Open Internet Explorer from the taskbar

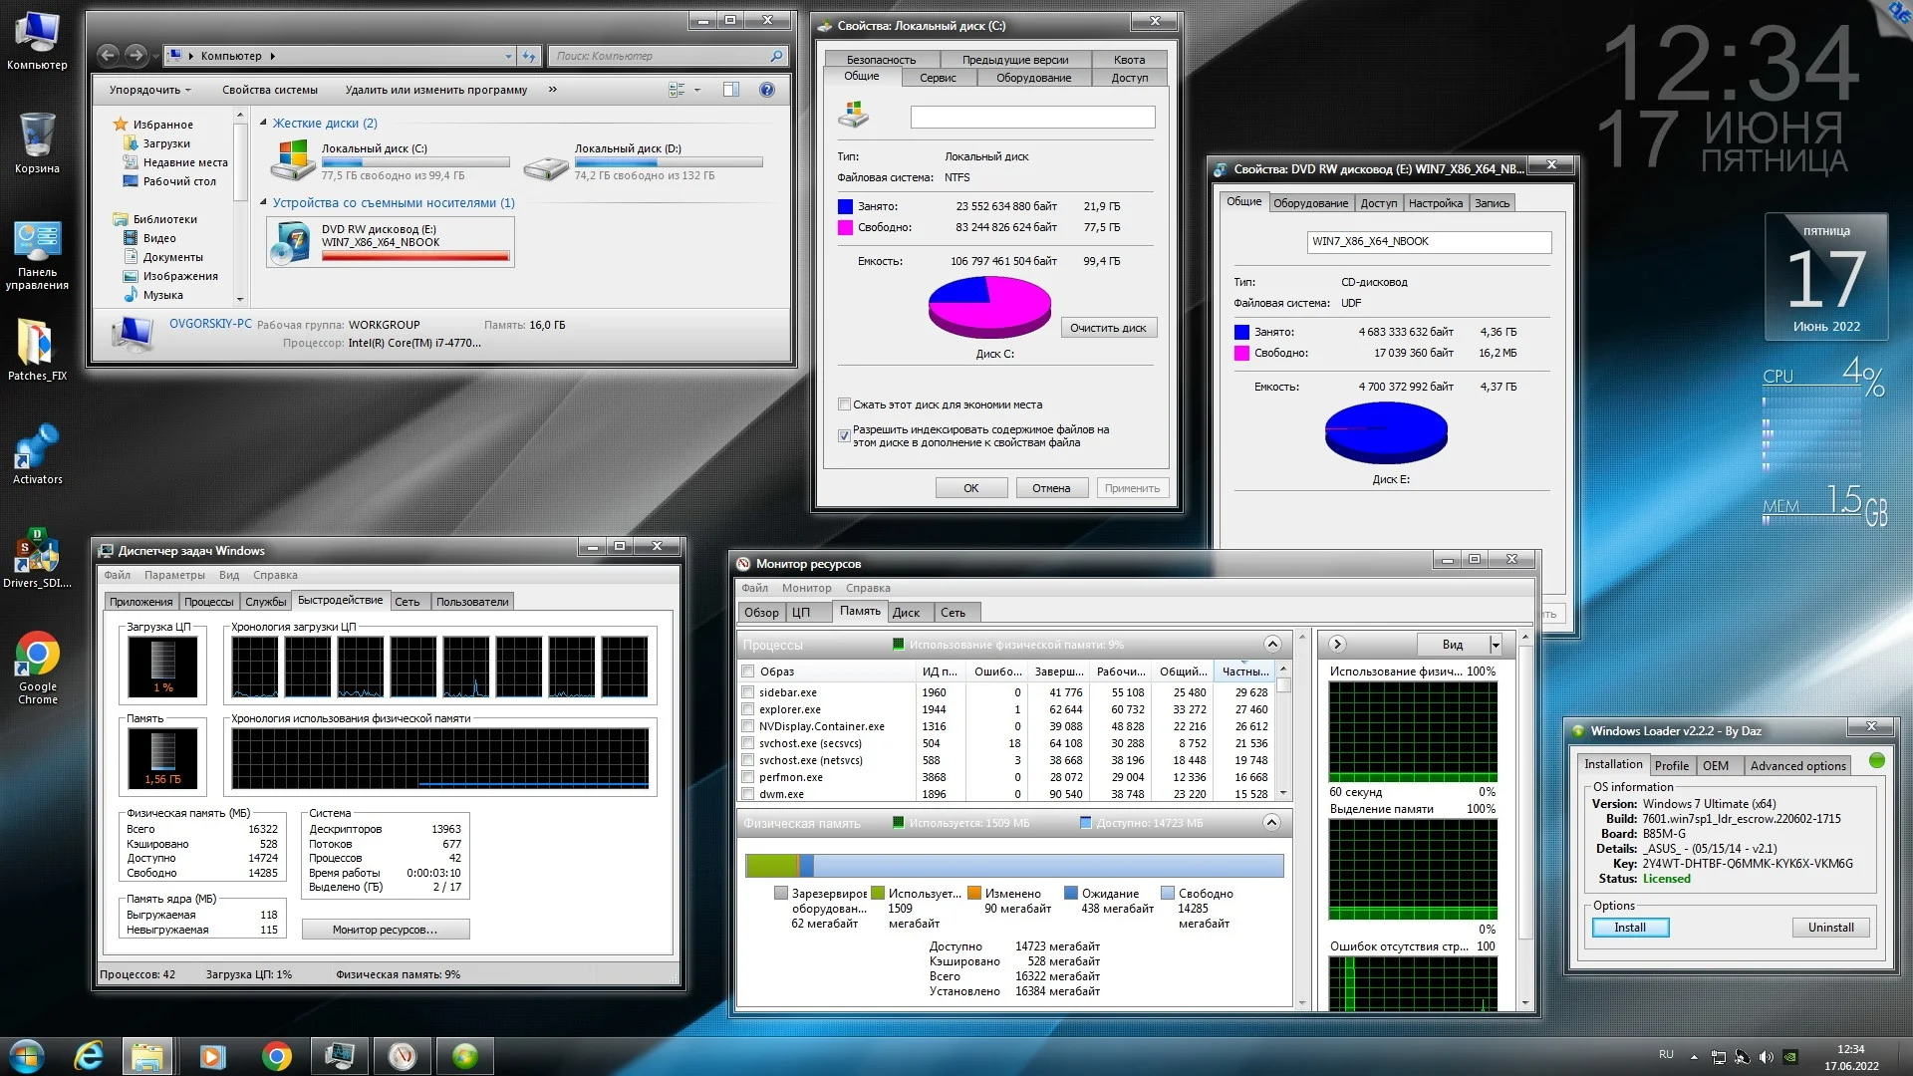click(x=90, y=1056)
